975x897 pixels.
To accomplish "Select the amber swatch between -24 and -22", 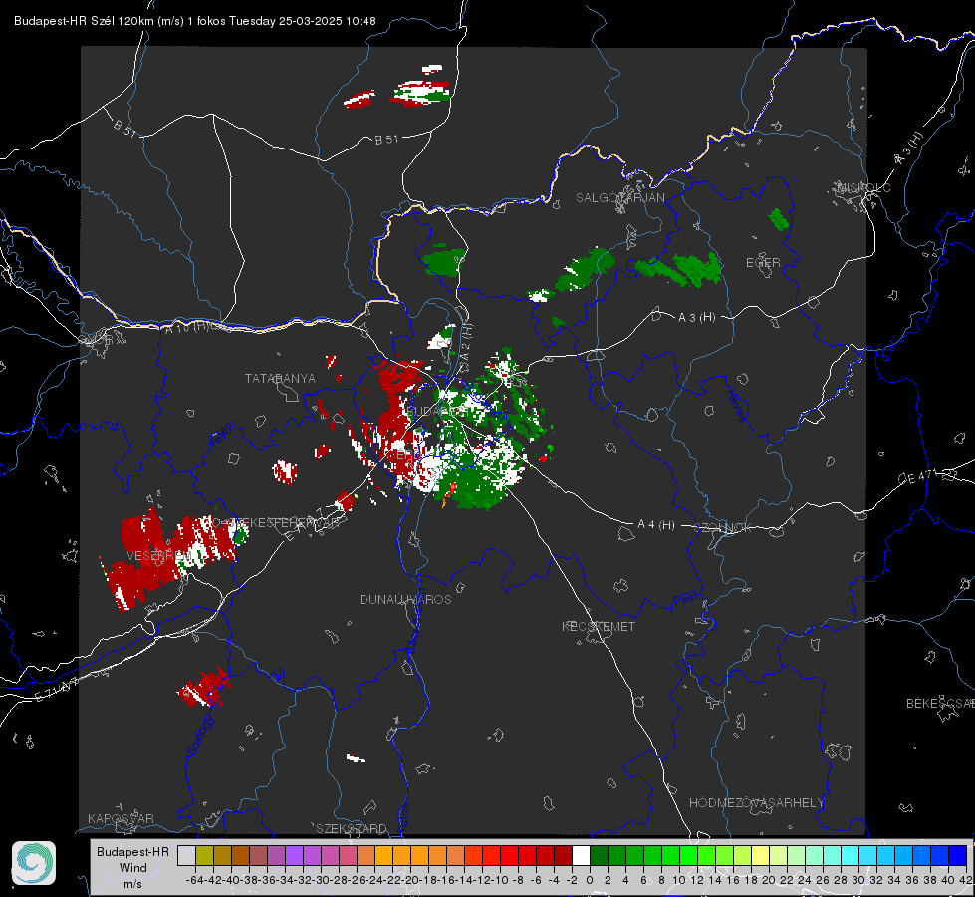I will [x=383, y=856].
